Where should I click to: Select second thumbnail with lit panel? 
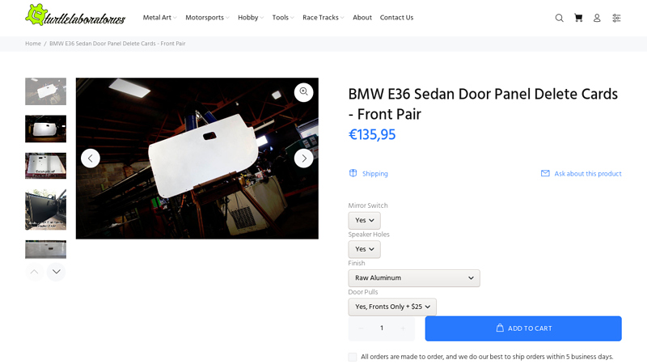coord(45,129)
